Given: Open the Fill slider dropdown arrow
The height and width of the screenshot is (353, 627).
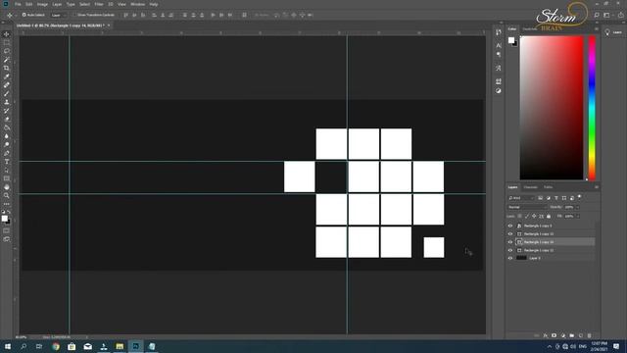Looking at the screenshot, I should 578,216.
